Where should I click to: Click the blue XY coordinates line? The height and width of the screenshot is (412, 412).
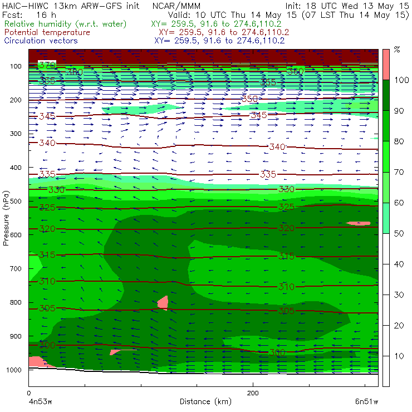point(219,41)
